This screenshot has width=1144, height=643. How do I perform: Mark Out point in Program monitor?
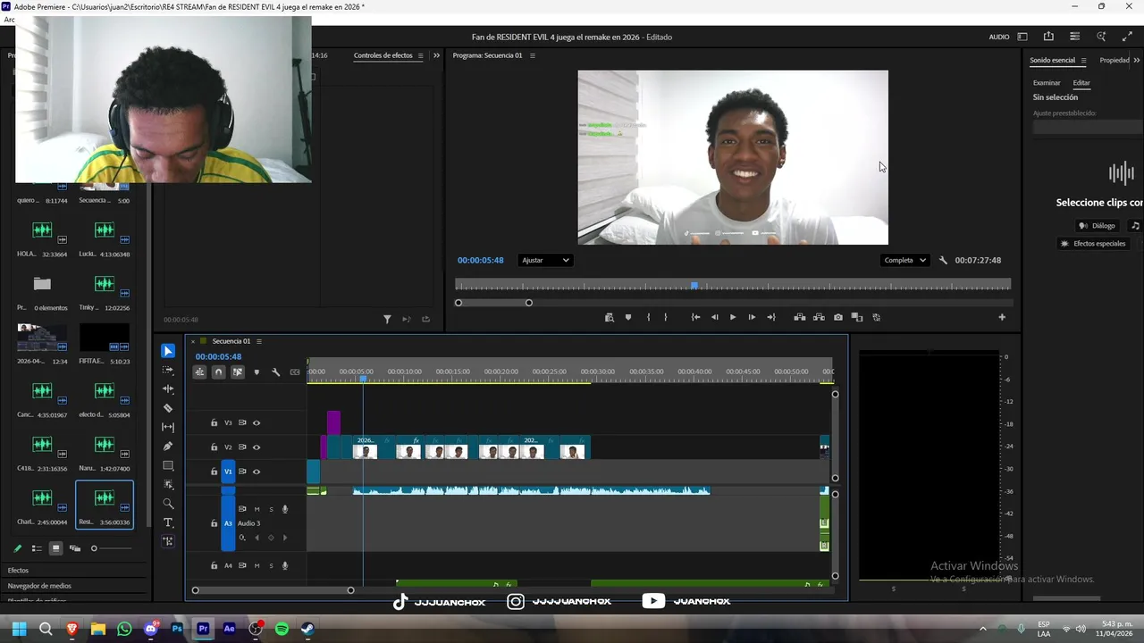click(665, 317)
